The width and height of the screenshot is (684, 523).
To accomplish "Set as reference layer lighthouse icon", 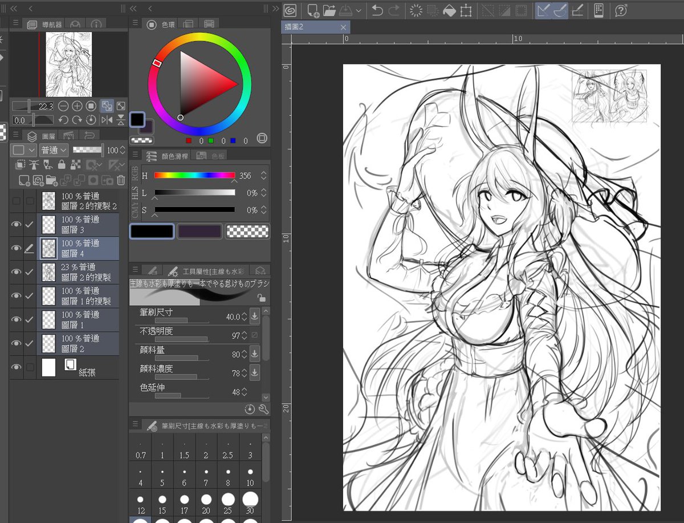I will point(34,165).
